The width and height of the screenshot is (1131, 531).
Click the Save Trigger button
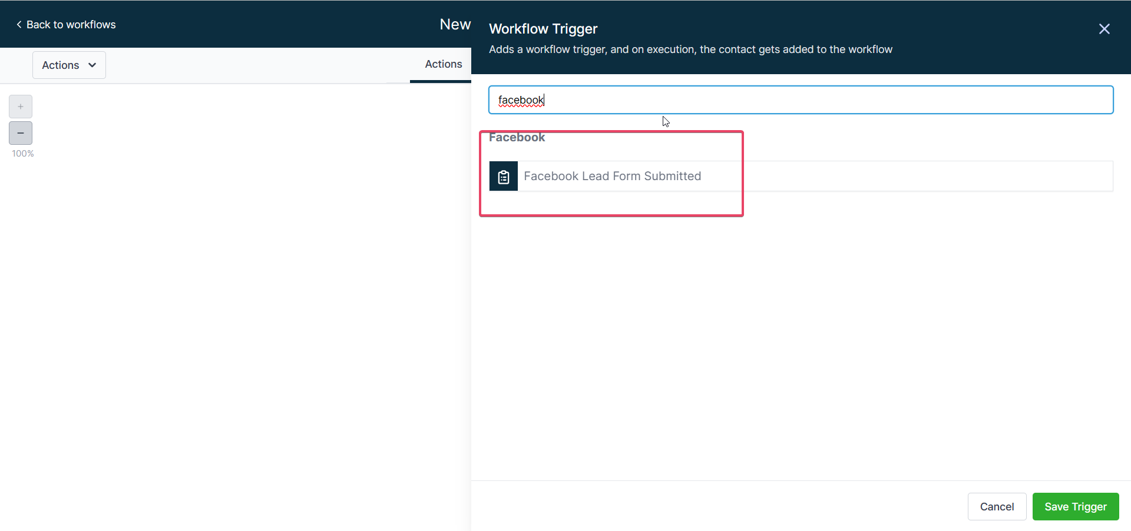[x=1076, y=506]
